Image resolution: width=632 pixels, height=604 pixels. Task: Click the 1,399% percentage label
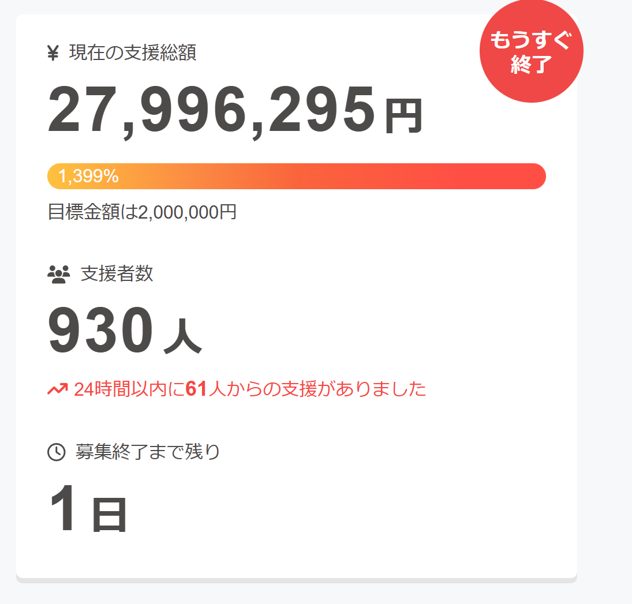[x=89, y=177]
